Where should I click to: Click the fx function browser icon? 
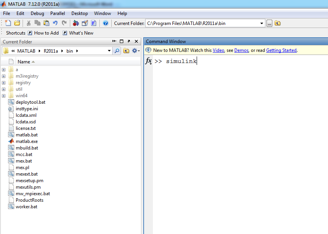click(149, 61)
